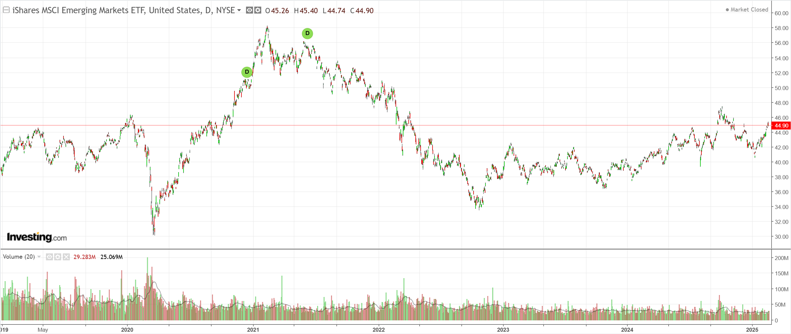This screenshot has width=791, height=334.
Task: Click the red volume value 29.283M
Action: pos(85,257)
